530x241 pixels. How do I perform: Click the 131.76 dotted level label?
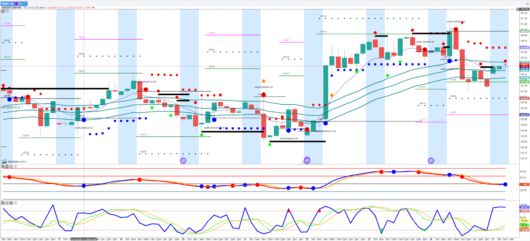point(323,16)
